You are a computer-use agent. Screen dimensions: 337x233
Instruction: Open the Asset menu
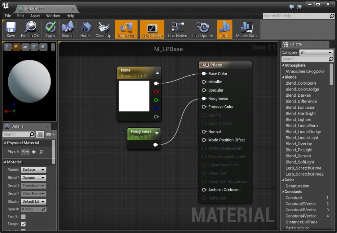[35, 16]
